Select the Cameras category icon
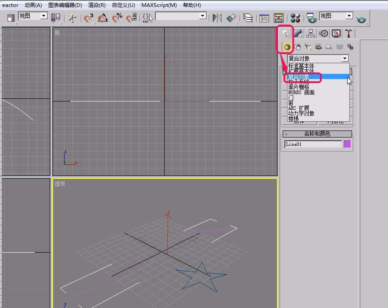Image resolution: width=388 pixels, height=308 pixels. [x=319, y=47]
